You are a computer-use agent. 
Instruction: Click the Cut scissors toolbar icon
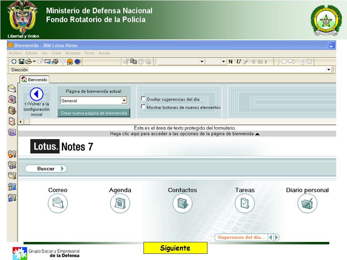click(127, 61)
